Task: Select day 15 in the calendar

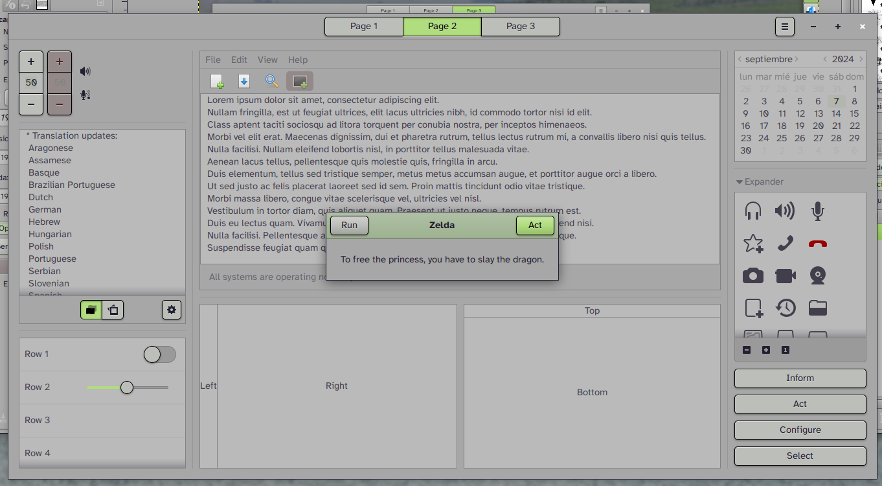Action: [855, 113]
